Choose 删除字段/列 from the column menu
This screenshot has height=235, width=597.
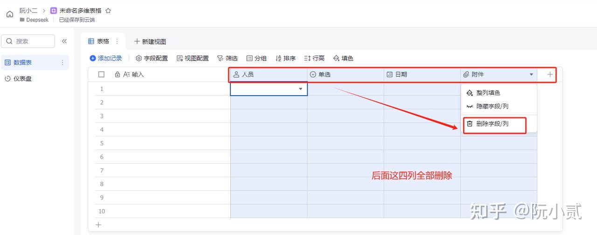pos(499,124)
